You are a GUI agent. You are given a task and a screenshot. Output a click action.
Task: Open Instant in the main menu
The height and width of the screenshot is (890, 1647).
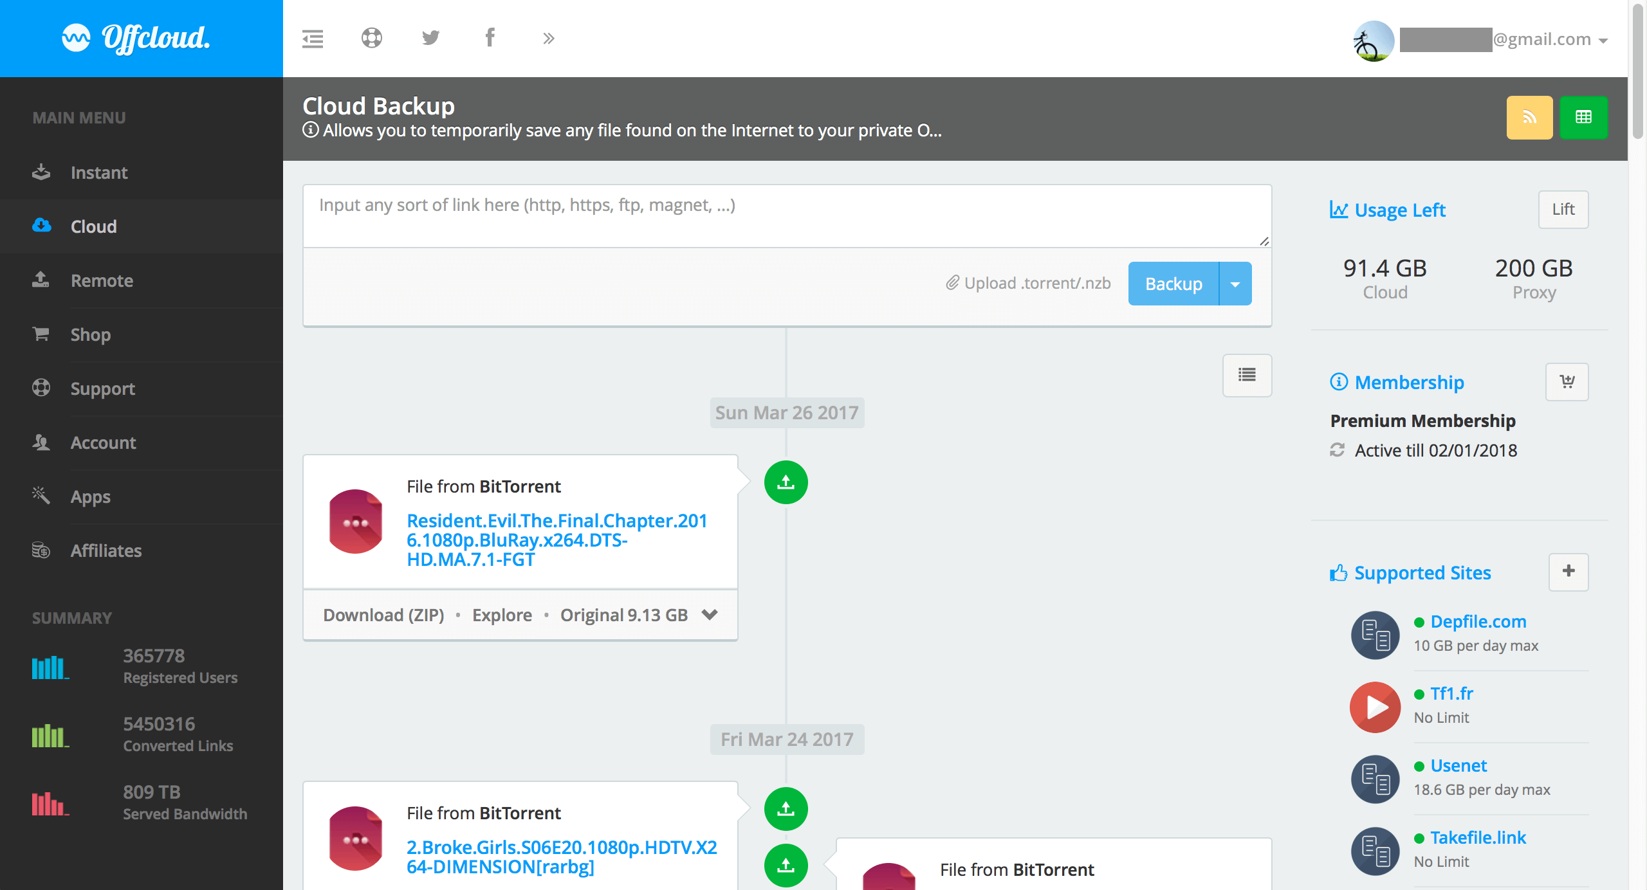[x=99, y=172]
